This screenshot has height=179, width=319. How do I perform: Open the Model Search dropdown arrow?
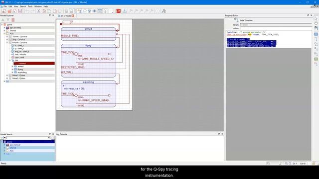point(49,138)
